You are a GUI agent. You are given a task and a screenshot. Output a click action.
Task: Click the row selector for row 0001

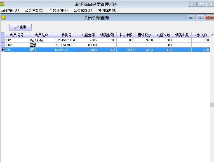pos(3,40)
